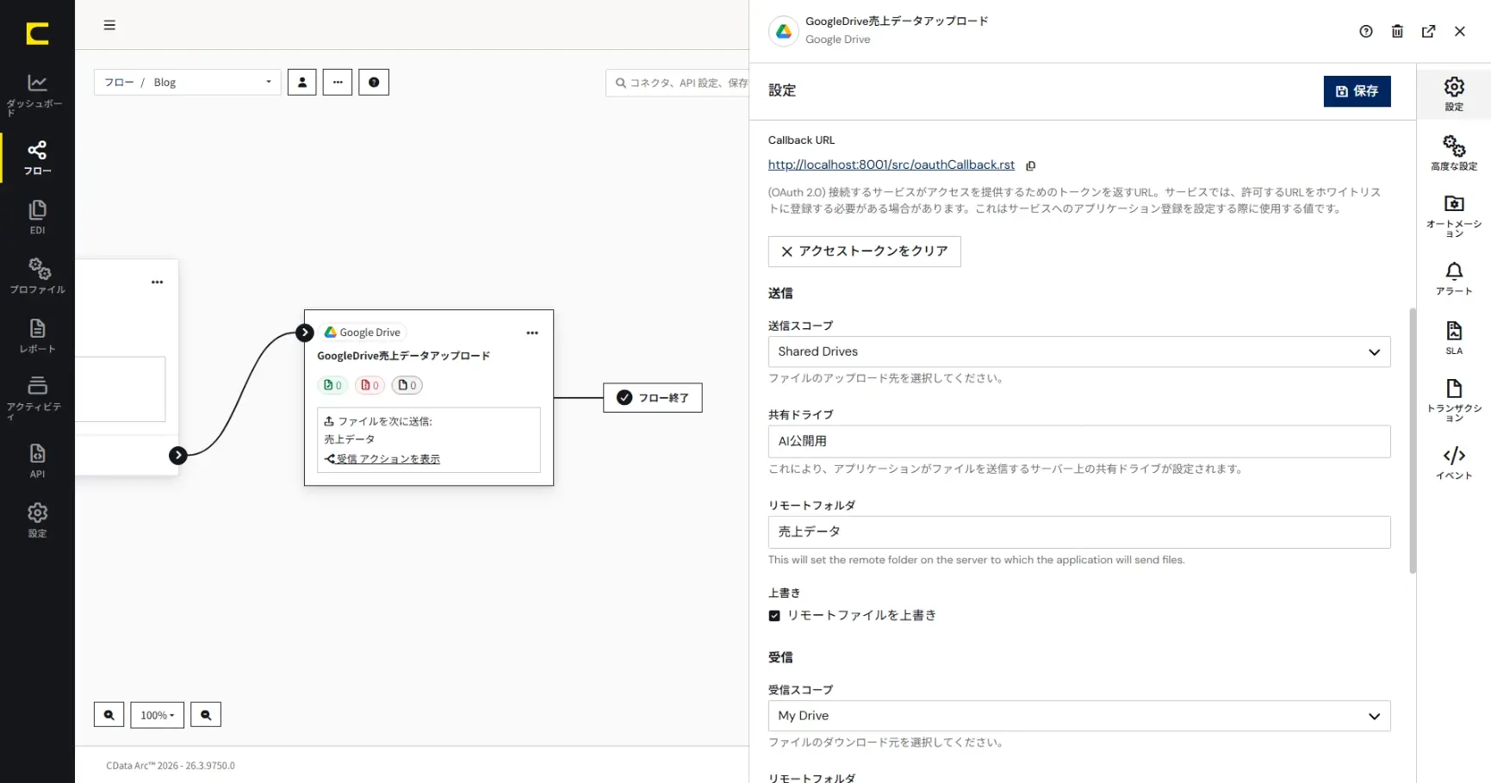1491x783 pixels.
Task: Open the 100% zoom level dropdown
Action: point(157,715)
